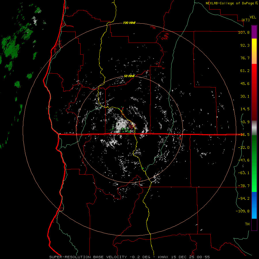The height and width of the screenshot is (259, 259).
Task: Click the -32.0 scale value
Action: pos(244,148)
